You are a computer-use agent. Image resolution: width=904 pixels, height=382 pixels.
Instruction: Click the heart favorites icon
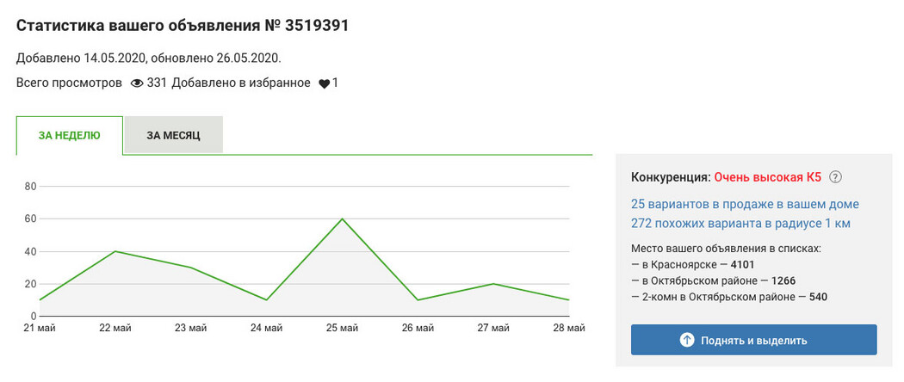click(324, 83)
